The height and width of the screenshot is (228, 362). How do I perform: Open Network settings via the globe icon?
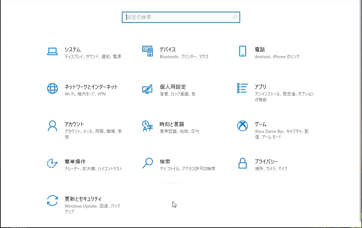tap(52, 89)
